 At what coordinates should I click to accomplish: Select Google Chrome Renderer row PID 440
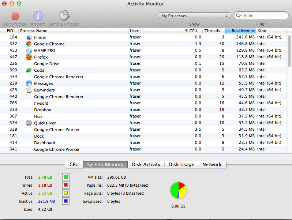point(143,97)
